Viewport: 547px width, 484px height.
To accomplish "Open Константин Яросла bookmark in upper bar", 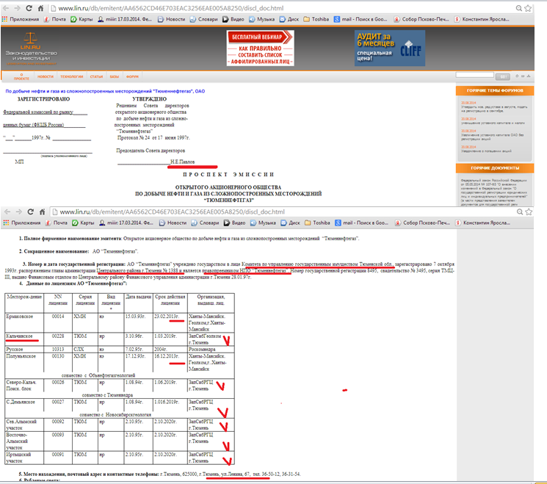I will click(482, 19).
